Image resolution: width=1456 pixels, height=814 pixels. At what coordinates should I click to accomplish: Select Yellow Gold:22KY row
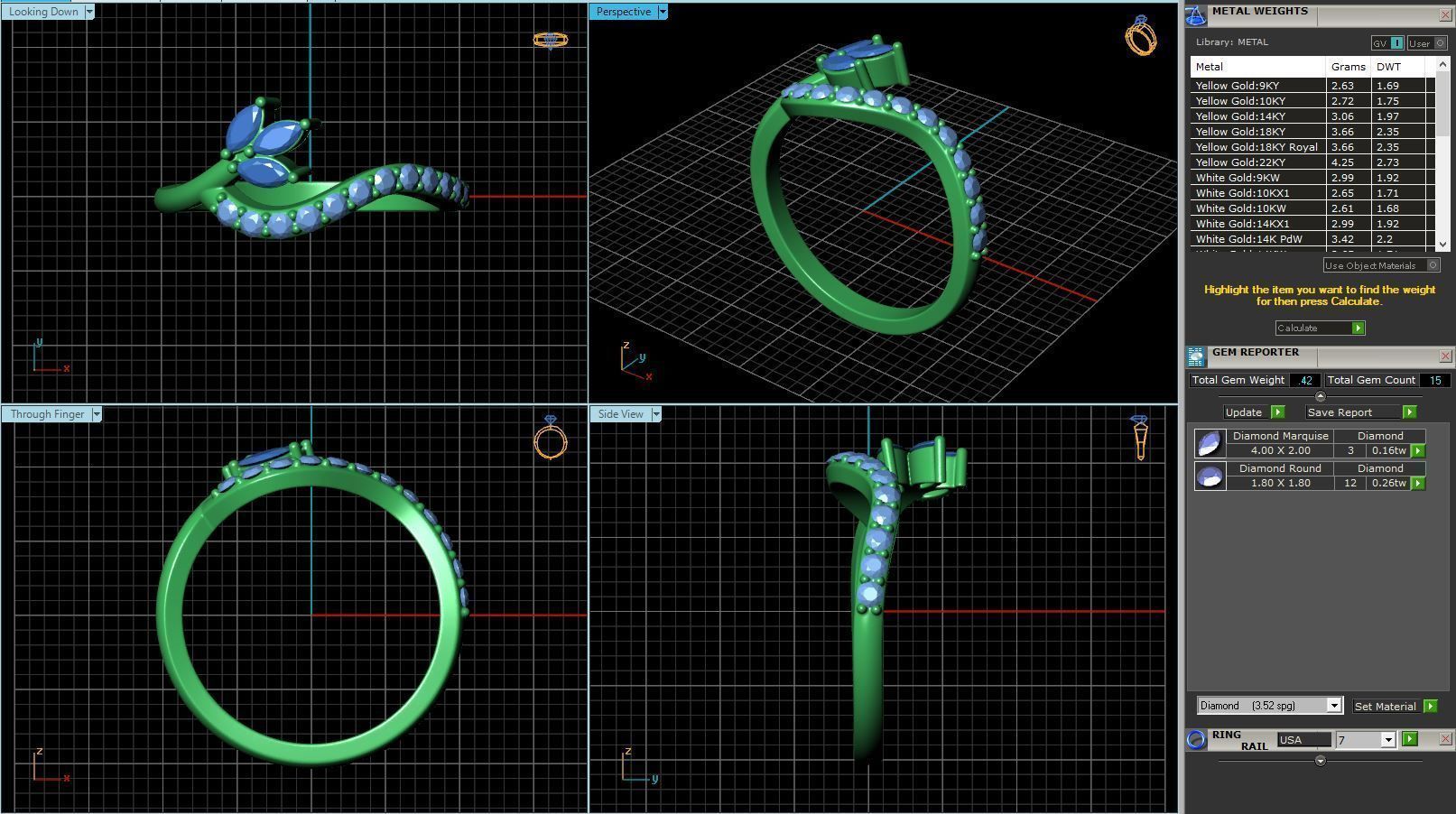(x=1312, y=162)
